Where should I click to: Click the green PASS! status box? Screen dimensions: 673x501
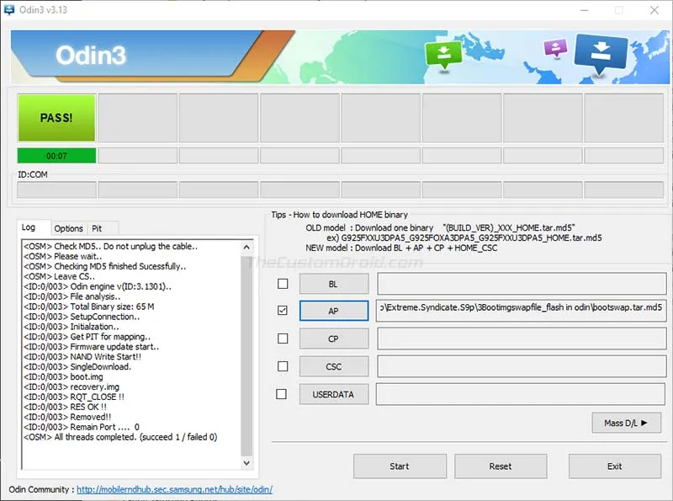pyautogui.click(x=56, y=118)
